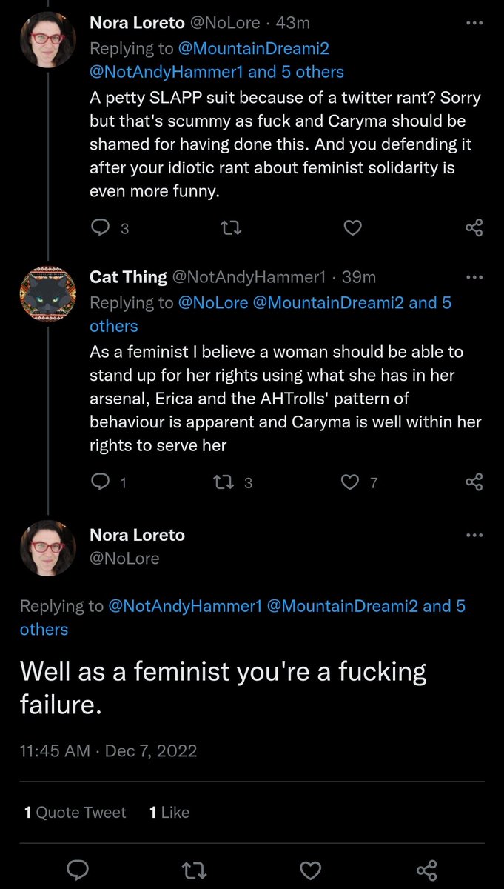504x889 pixels.
Task: Like Nora Loreto's SLAPP suit tweet
Action: coord(353,228)
